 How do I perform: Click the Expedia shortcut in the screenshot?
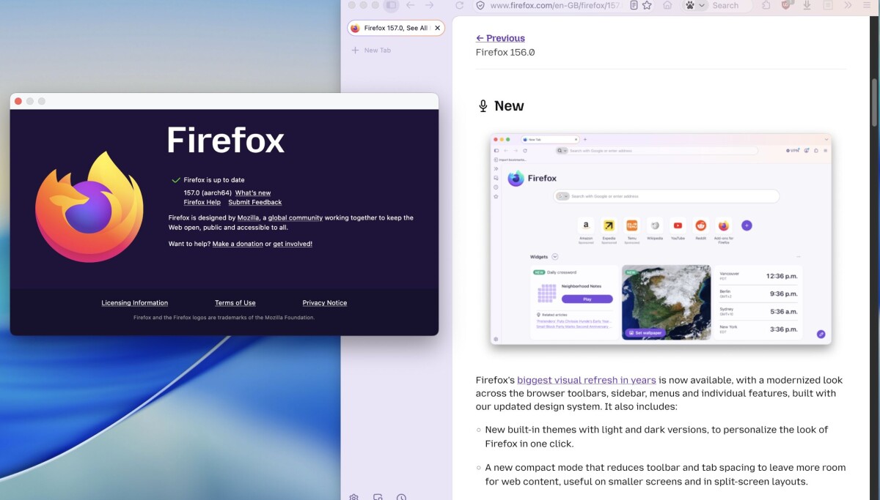pos(609,226)
